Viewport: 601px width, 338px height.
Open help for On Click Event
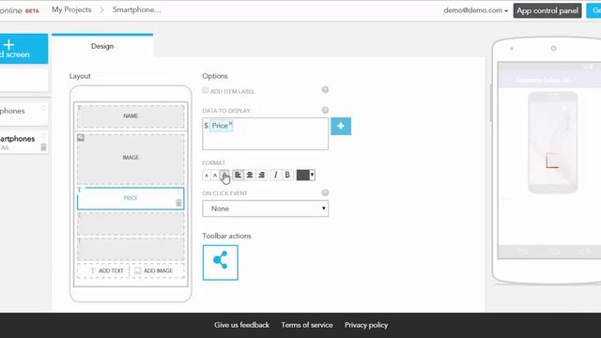(x=325, y=192)
